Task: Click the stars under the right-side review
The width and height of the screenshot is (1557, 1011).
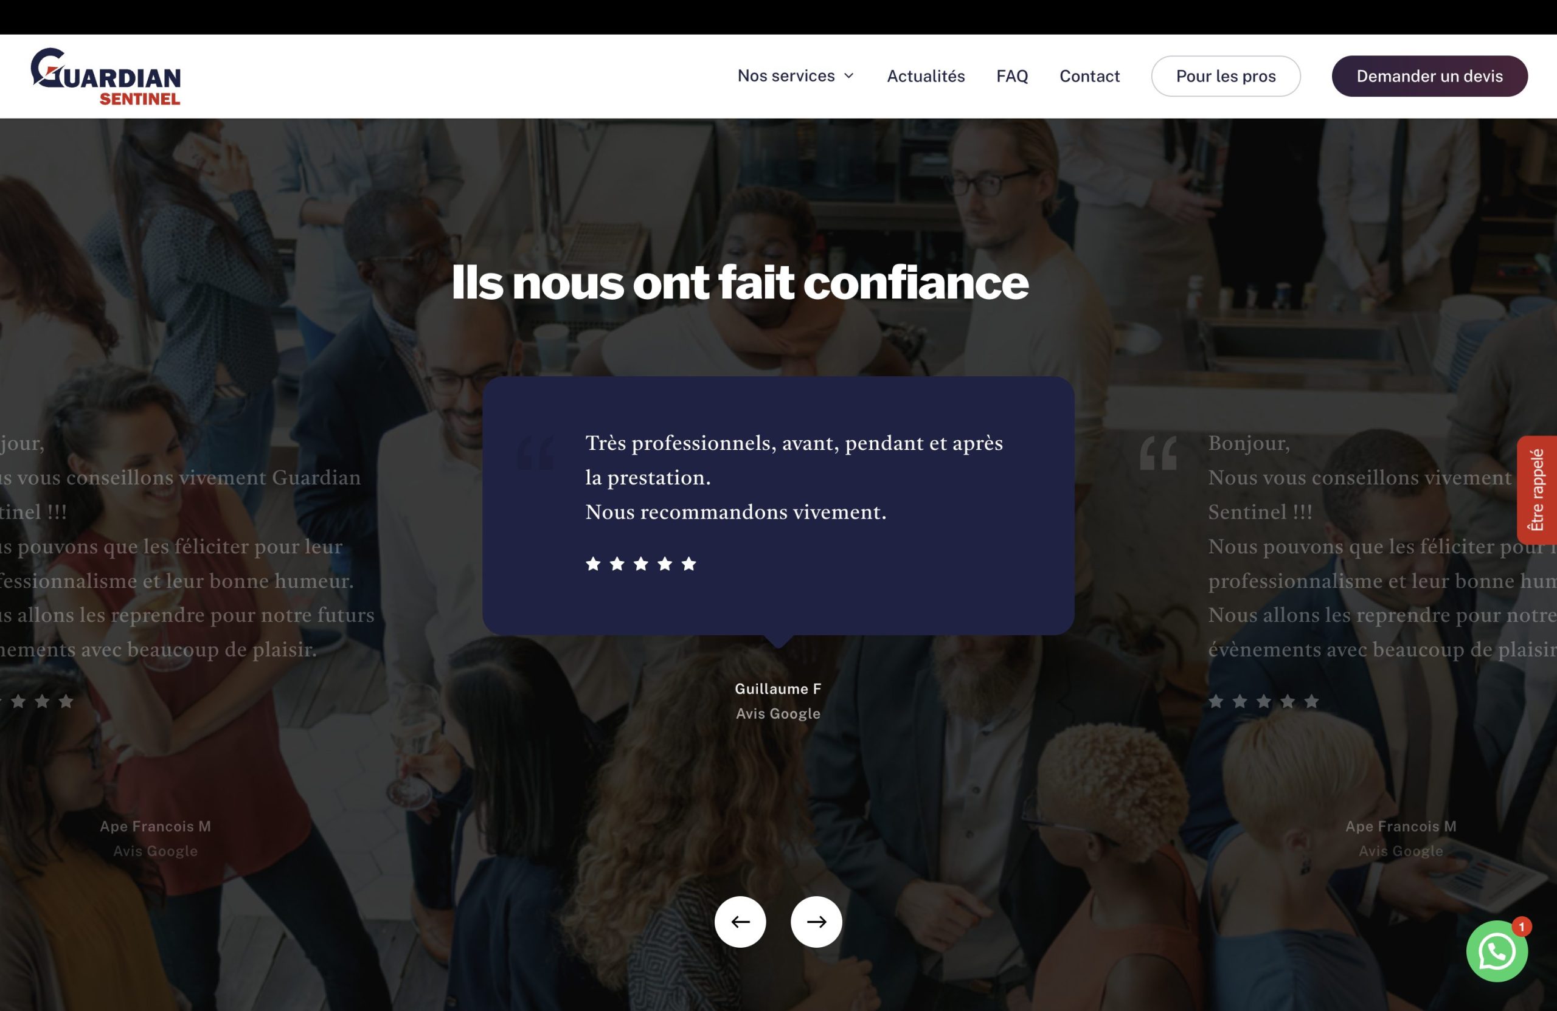Action: (x=1263, y=702)
